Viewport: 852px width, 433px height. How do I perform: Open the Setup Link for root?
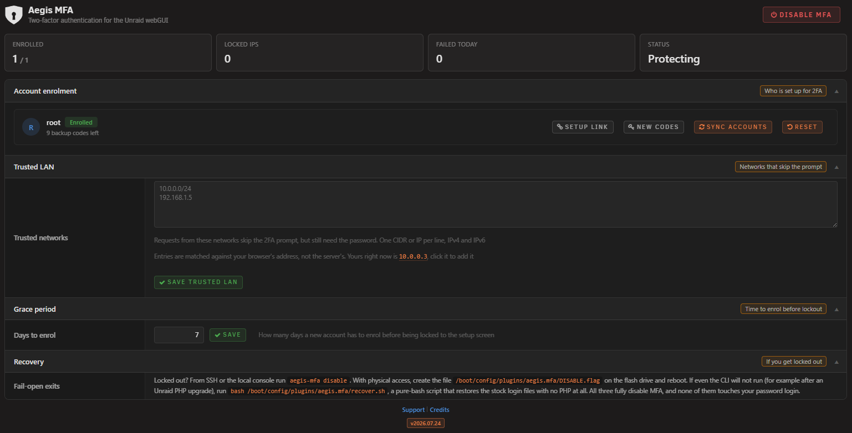582,127
